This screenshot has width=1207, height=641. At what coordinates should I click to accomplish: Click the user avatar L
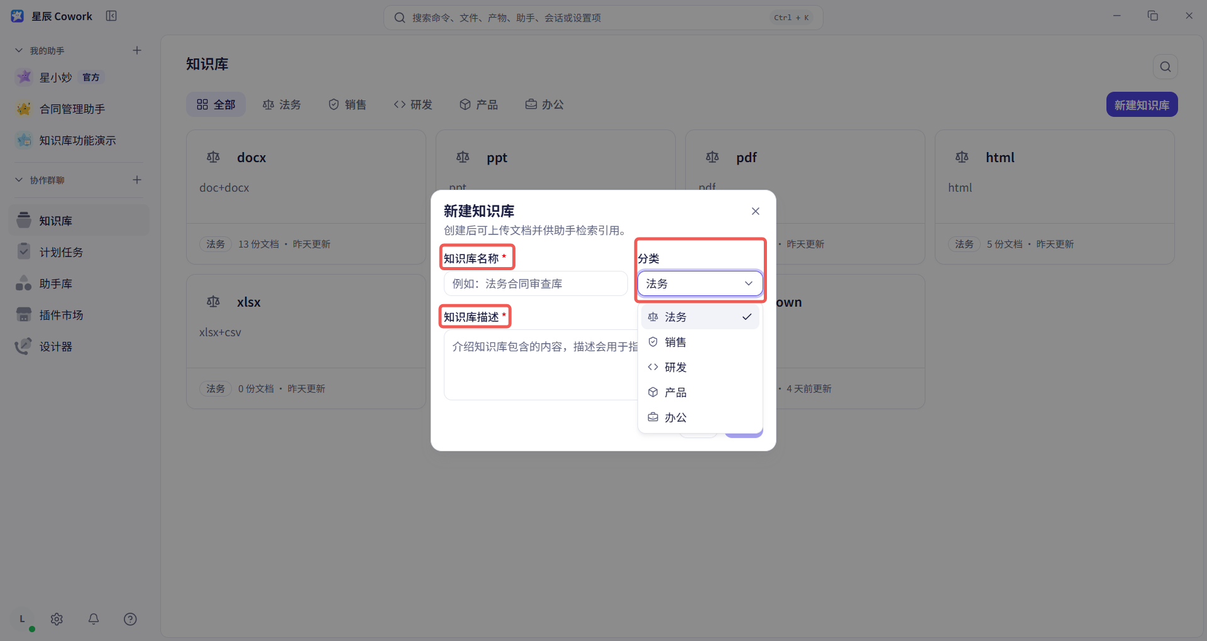pos(23,619)
